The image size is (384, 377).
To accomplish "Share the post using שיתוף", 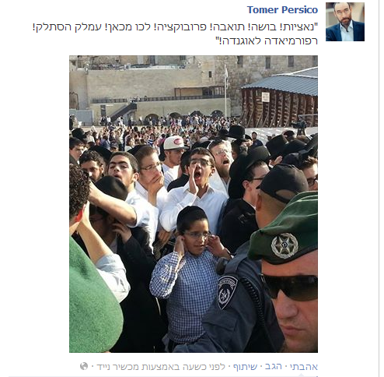I will 245,367.
